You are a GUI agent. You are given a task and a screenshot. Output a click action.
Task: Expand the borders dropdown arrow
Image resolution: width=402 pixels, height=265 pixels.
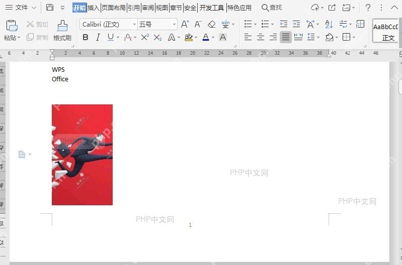[x=354, y=38]
